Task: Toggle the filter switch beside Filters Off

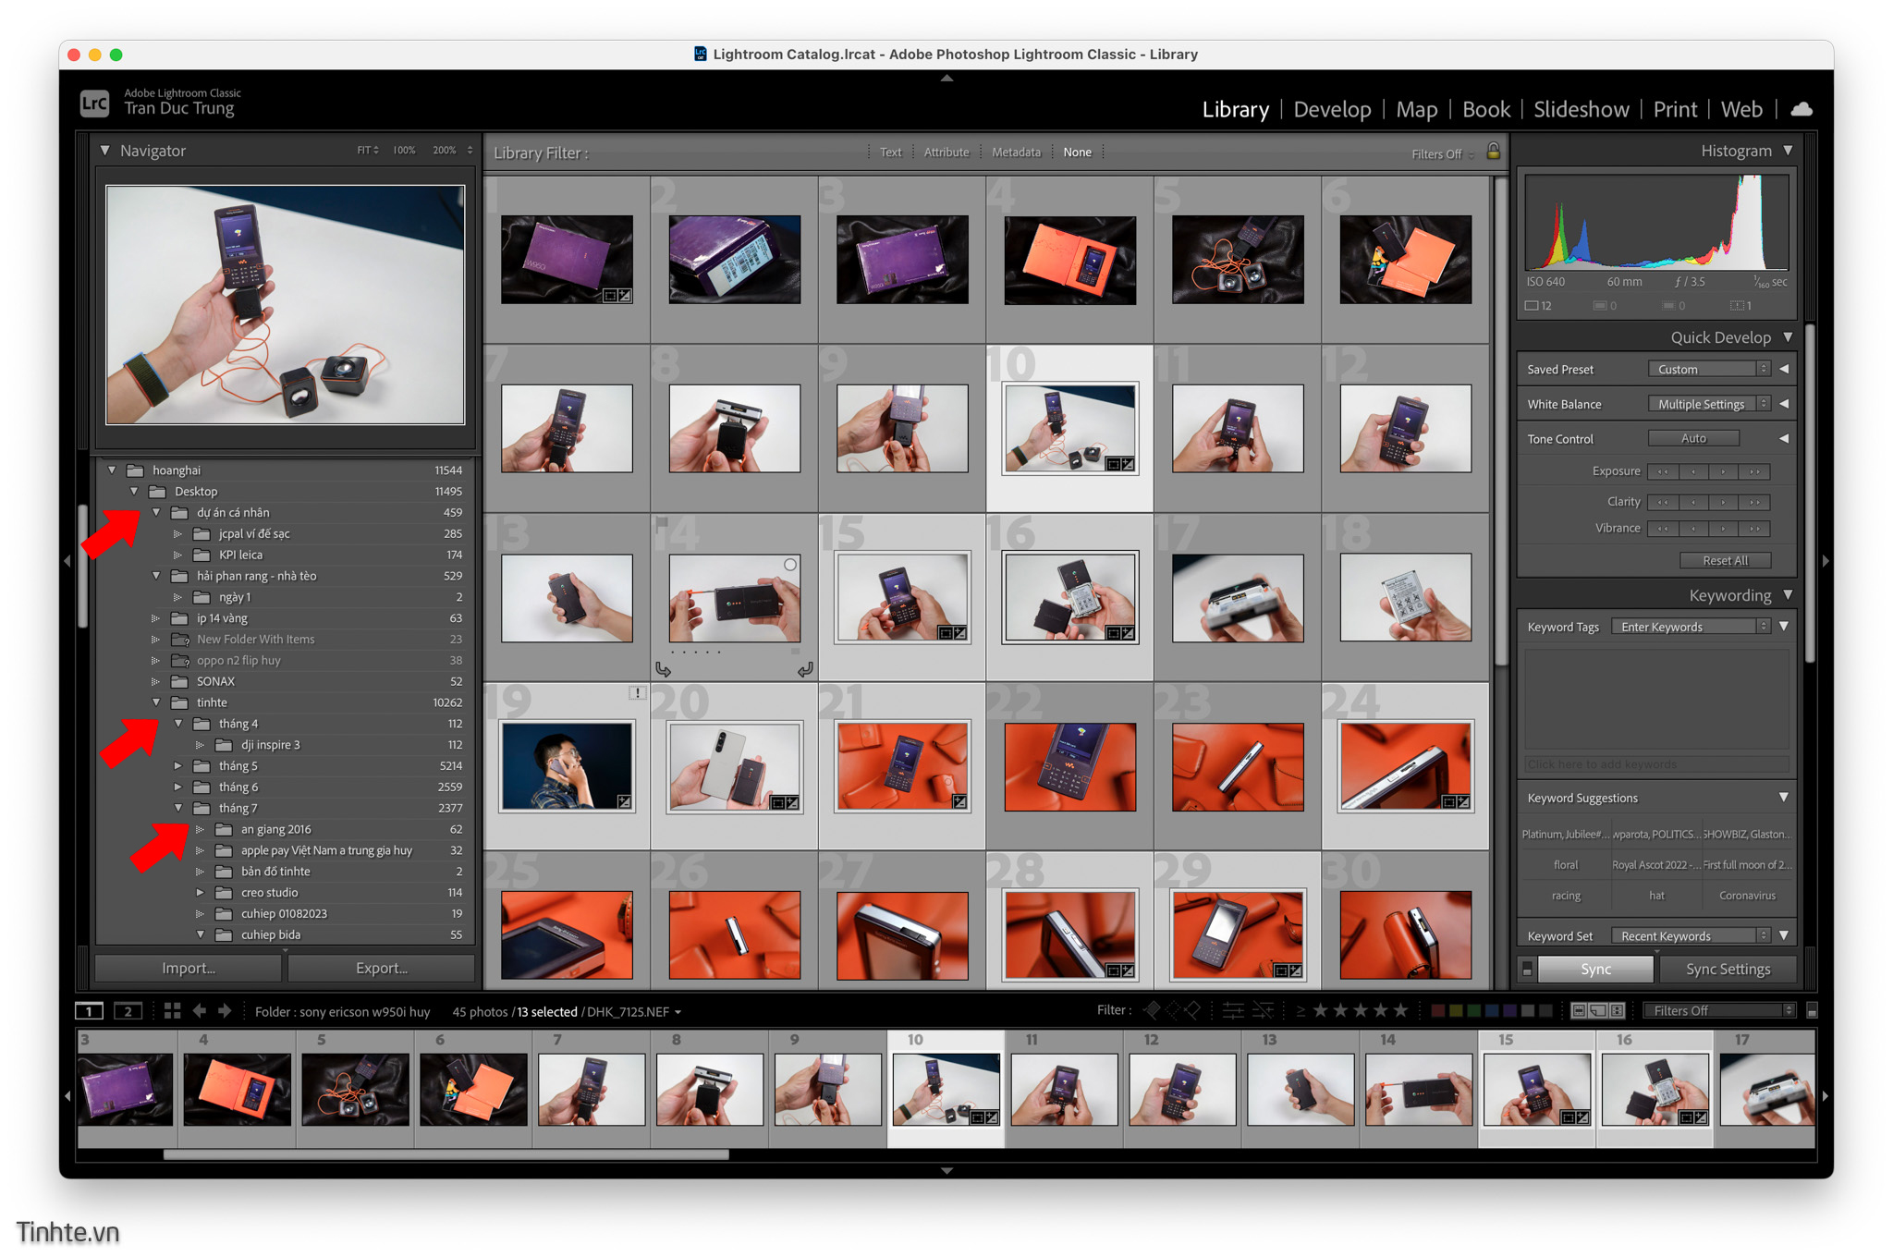Action: point(1812,1010)
